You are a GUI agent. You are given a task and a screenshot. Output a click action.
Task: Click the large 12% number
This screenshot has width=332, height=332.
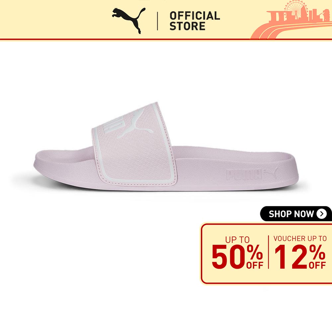click(x=300, y=257)
